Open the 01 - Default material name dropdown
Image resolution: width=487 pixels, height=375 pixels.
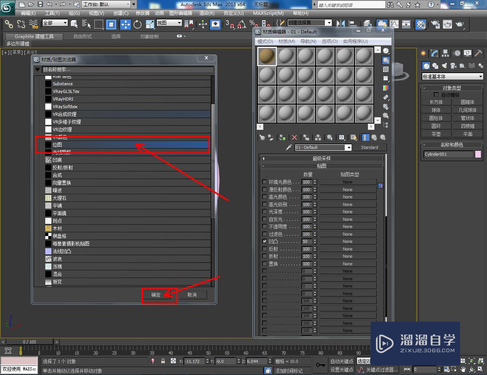click(x=348, y=147)
